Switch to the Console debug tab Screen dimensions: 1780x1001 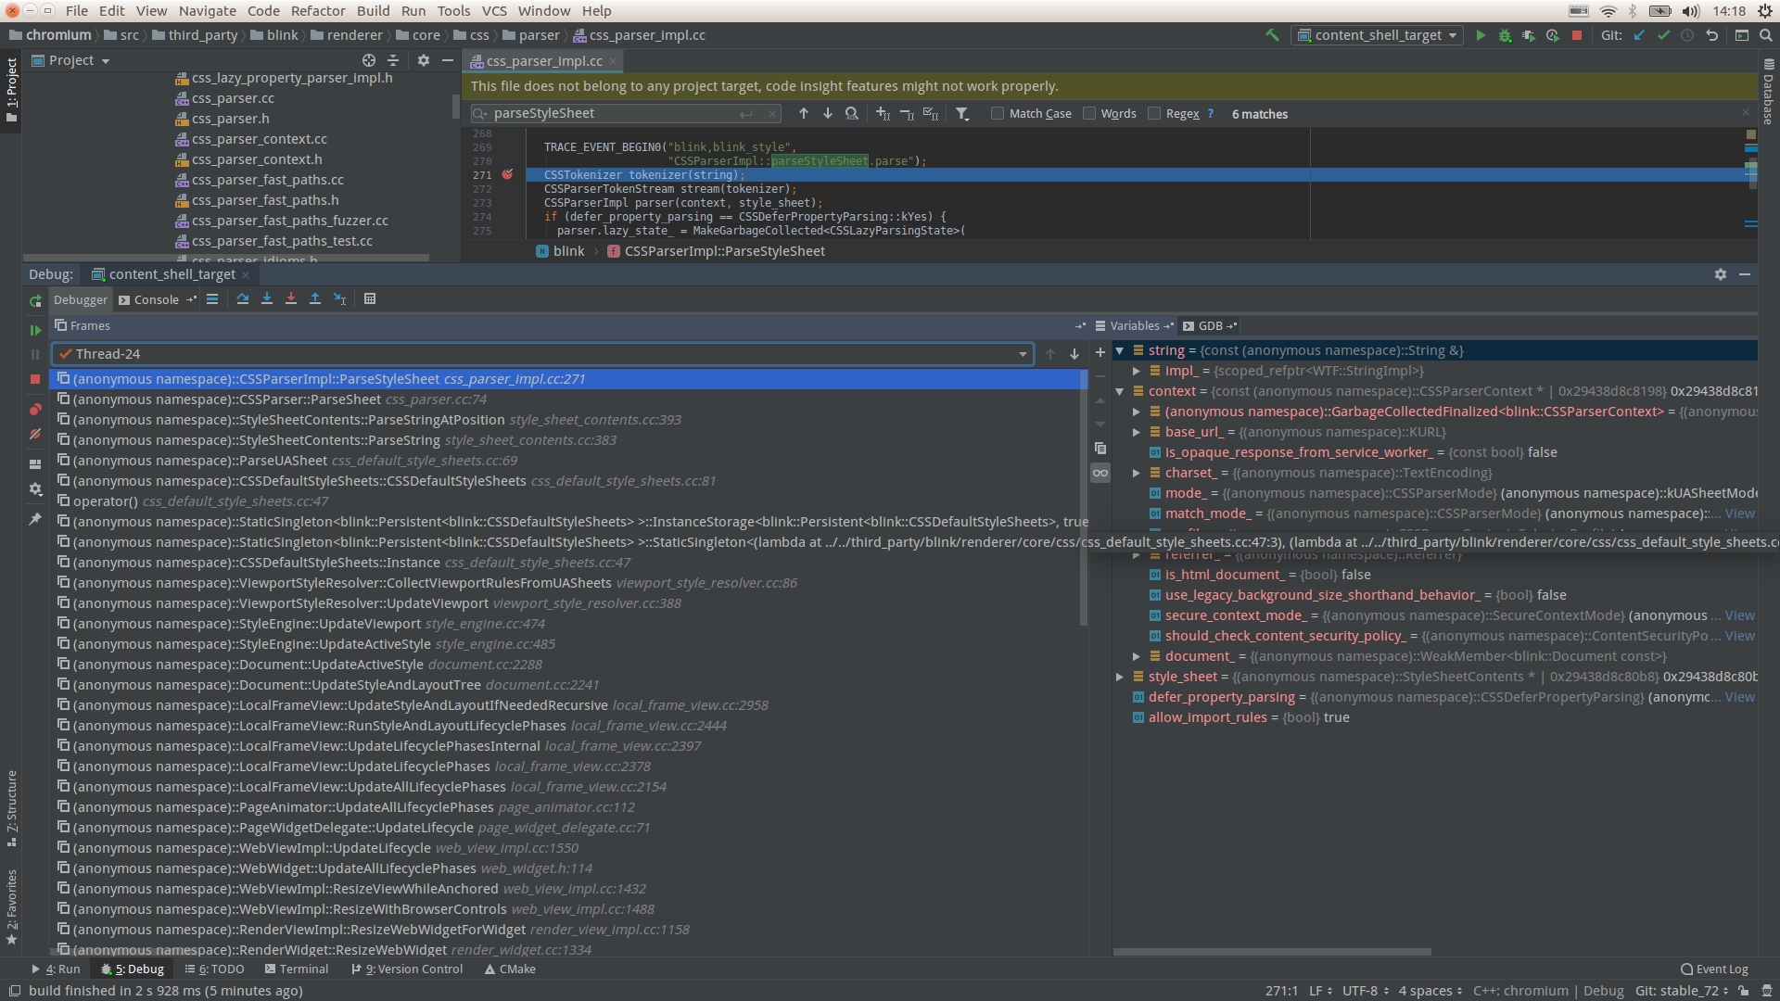(x=156, y=299)
